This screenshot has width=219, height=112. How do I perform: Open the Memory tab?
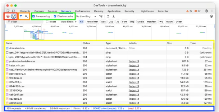tap(98, 11)
